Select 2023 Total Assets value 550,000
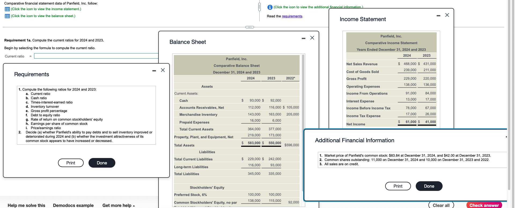The height and width of the screenshot is (208, 515). 275,143
